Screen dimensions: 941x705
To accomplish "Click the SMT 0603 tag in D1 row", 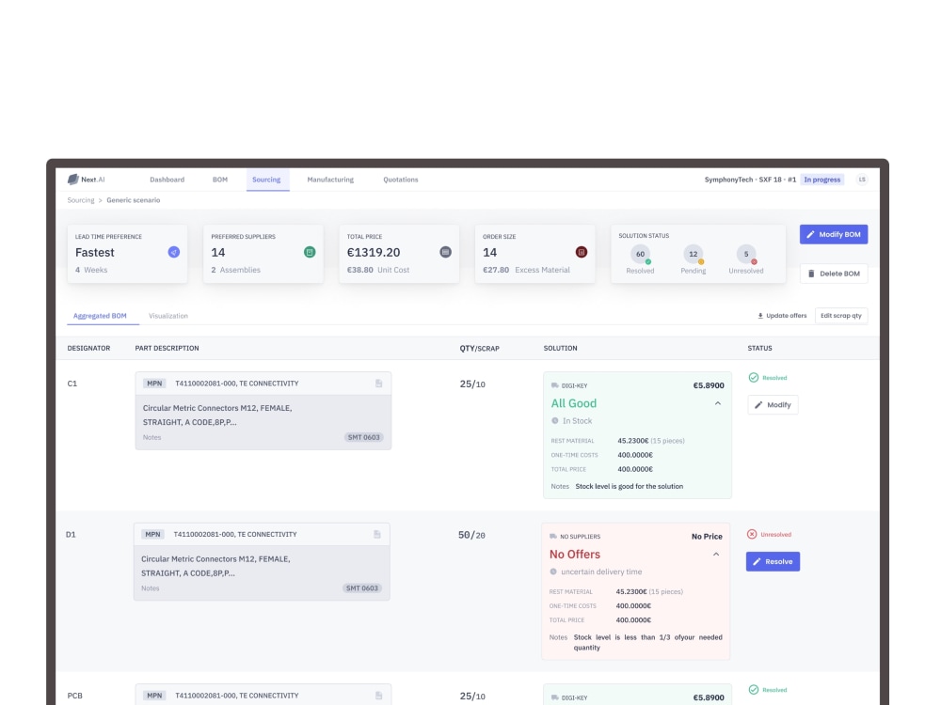I will tap(362, 588).
